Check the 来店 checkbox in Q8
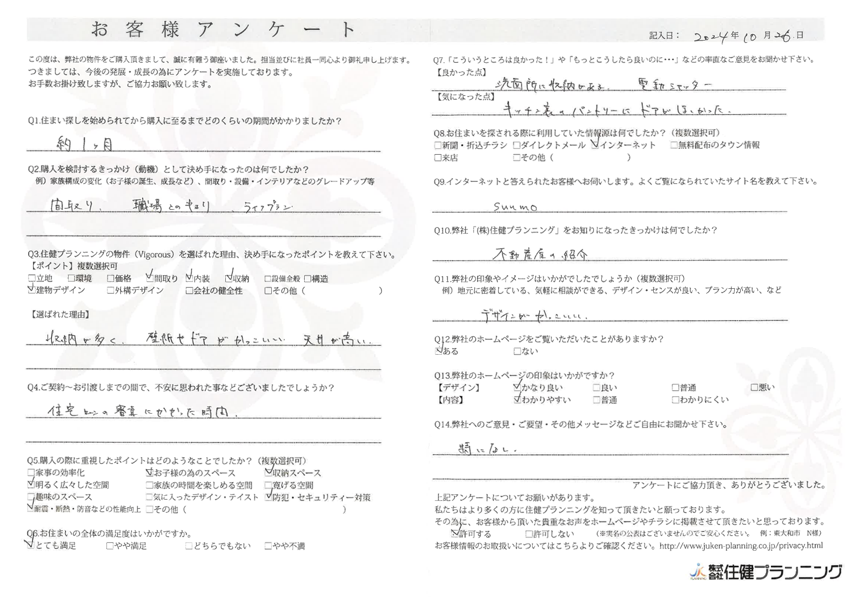This screenshot has width=852, height=597. pyautogui.click(x=438, y=158)
